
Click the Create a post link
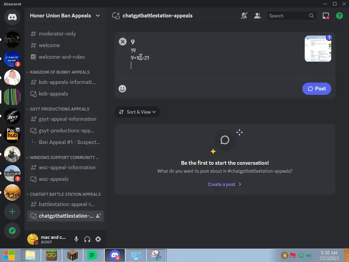coord(224,184)
